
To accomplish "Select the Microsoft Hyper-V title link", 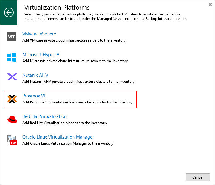I will [x=41, y=55].
